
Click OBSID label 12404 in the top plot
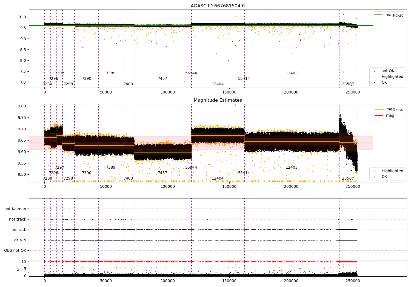click(218, 84)
